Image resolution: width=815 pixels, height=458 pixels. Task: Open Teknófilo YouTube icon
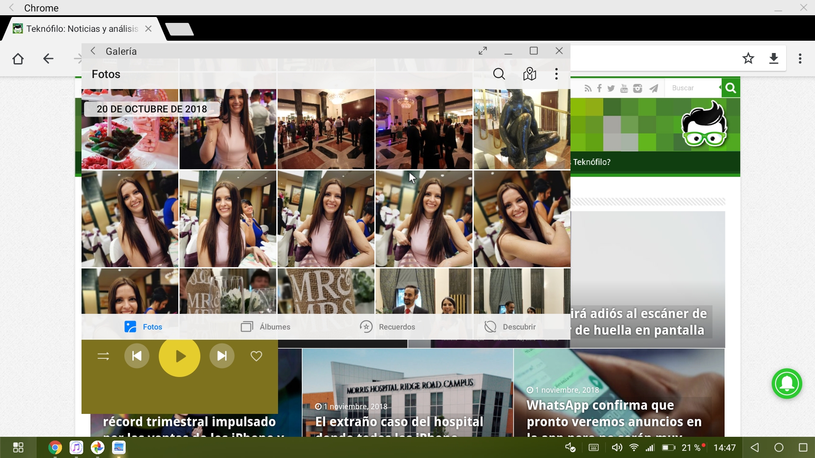[x=624, y=88]
